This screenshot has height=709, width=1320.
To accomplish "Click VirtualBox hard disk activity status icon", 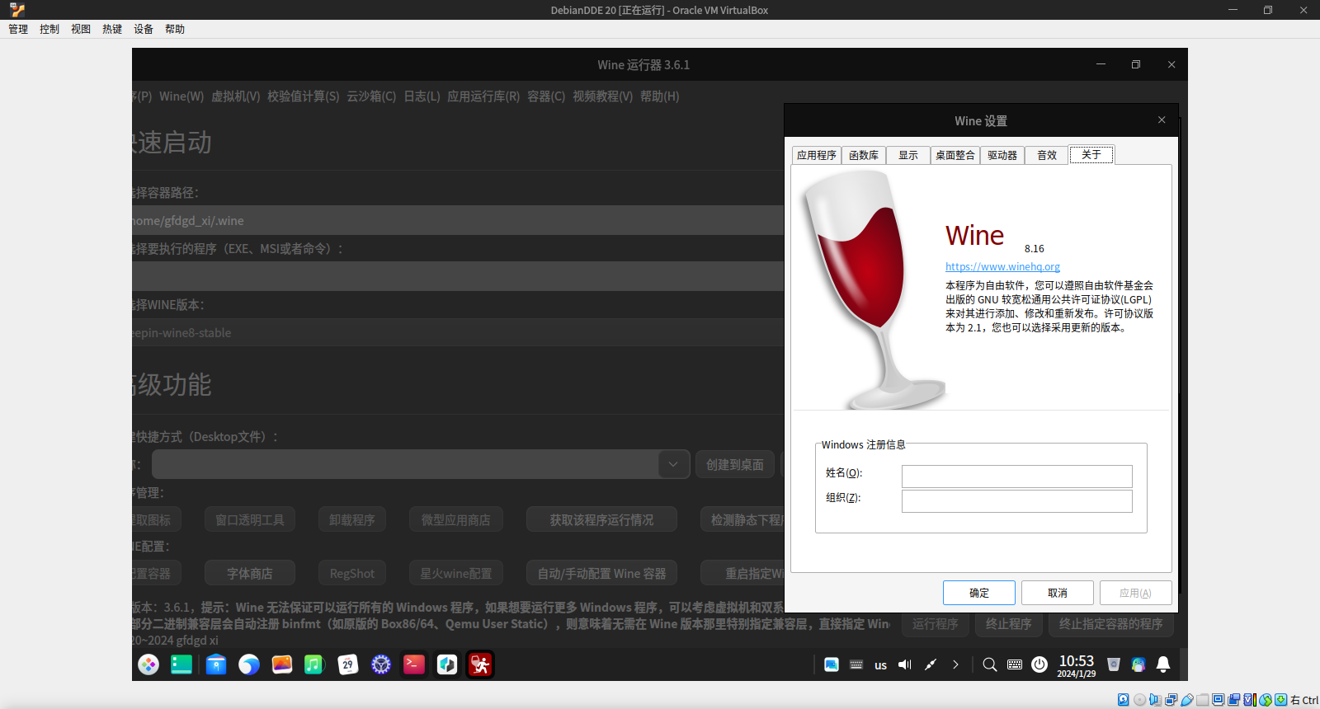I will click(x=1123, y=700).
